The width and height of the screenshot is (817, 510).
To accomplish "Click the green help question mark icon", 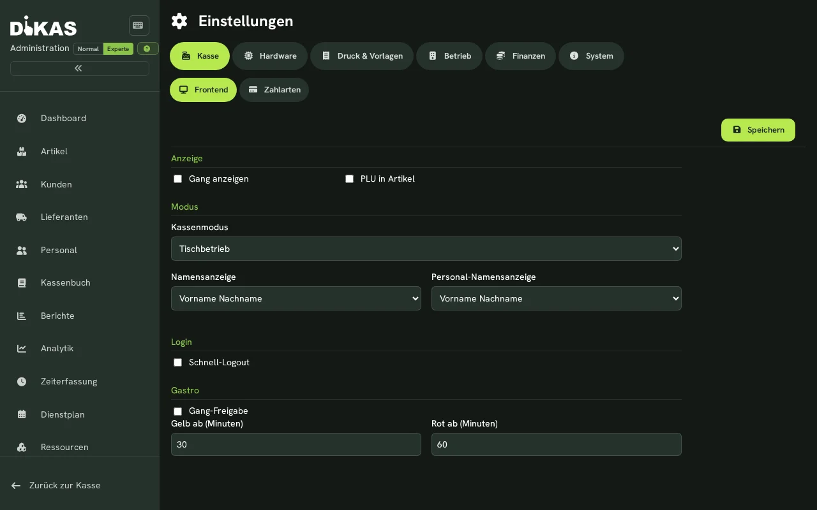I will click(x=147, y=48).
